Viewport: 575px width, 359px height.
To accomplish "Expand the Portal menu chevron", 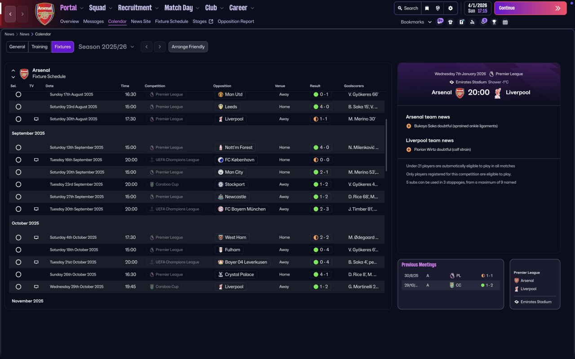I will [81, 8].
